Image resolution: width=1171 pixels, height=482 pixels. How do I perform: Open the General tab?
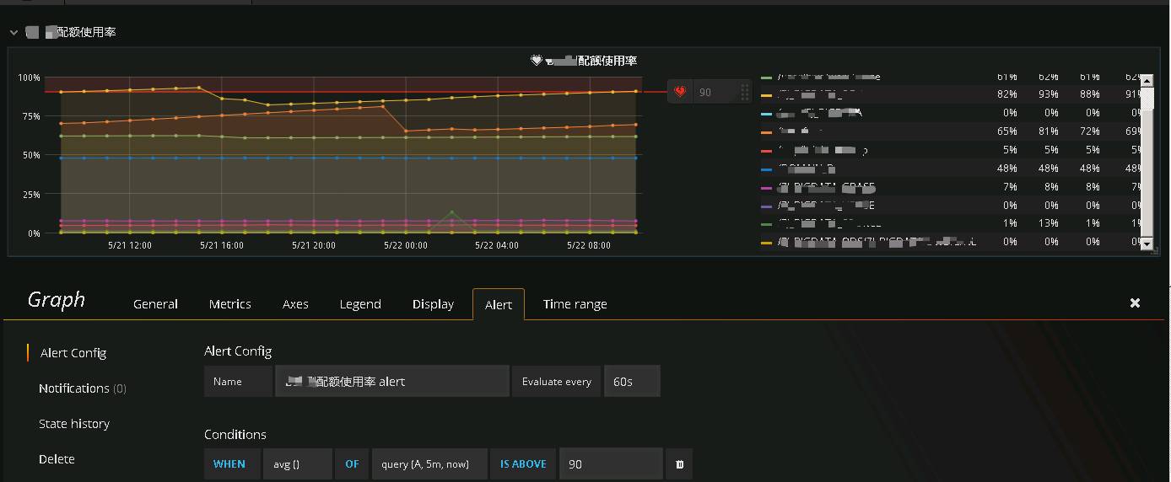click(155, 304)
